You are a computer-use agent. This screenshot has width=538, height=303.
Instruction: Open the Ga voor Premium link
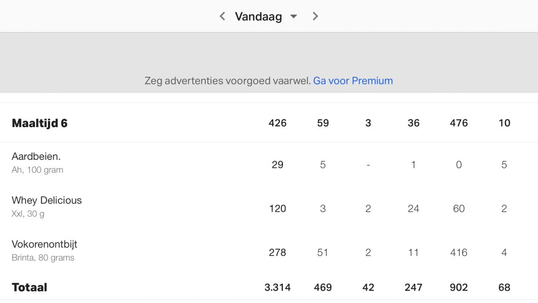click(x=353, y=81)
